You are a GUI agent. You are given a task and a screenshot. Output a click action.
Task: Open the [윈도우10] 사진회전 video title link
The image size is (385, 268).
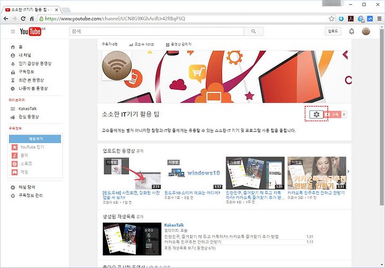tap(131, 195)
